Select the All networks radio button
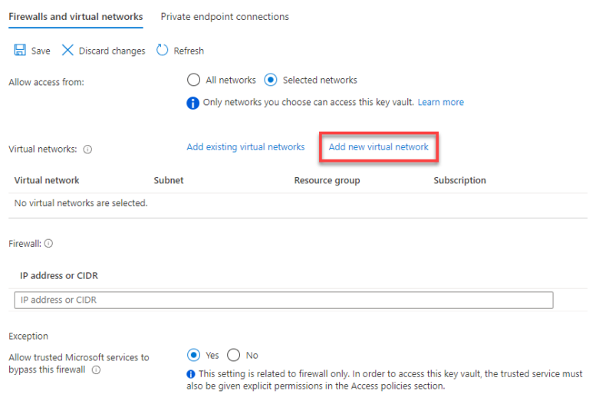The image size is (589, 404). (193, 80)
